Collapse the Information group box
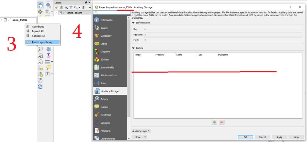The height and width of the screenshot is (142, 307). (133, 23)
